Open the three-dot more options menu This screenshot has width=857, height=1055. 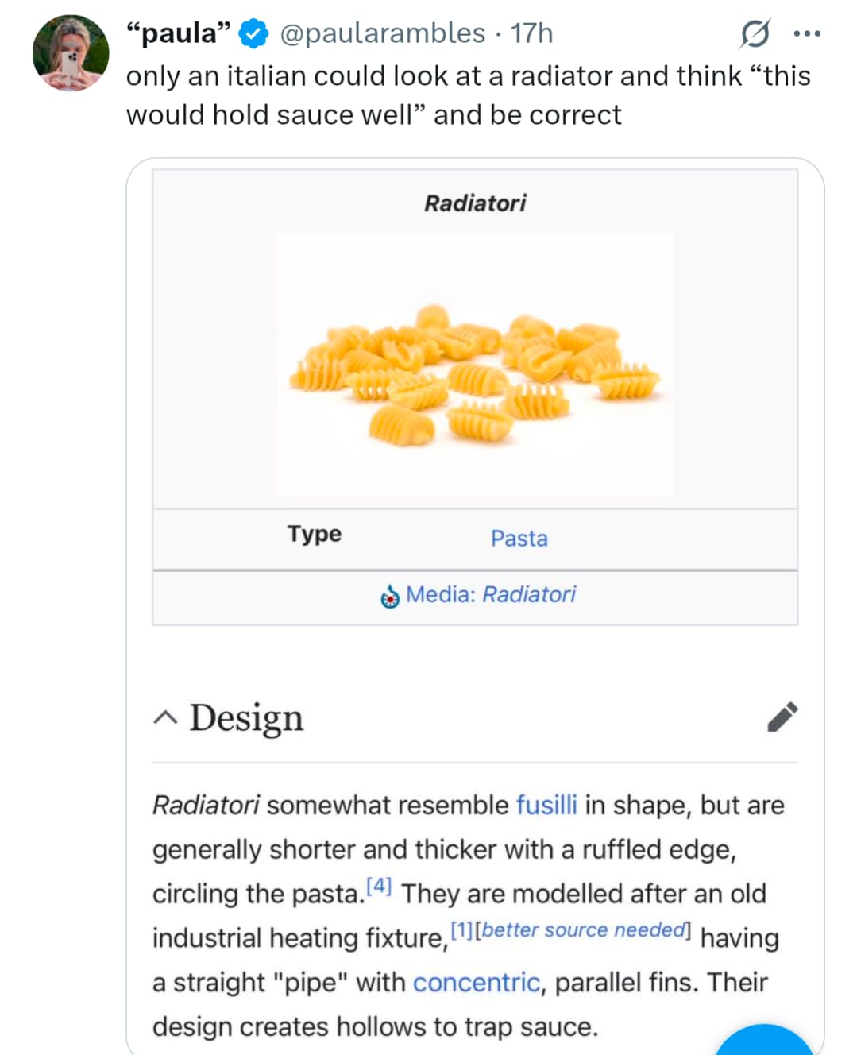807,33
